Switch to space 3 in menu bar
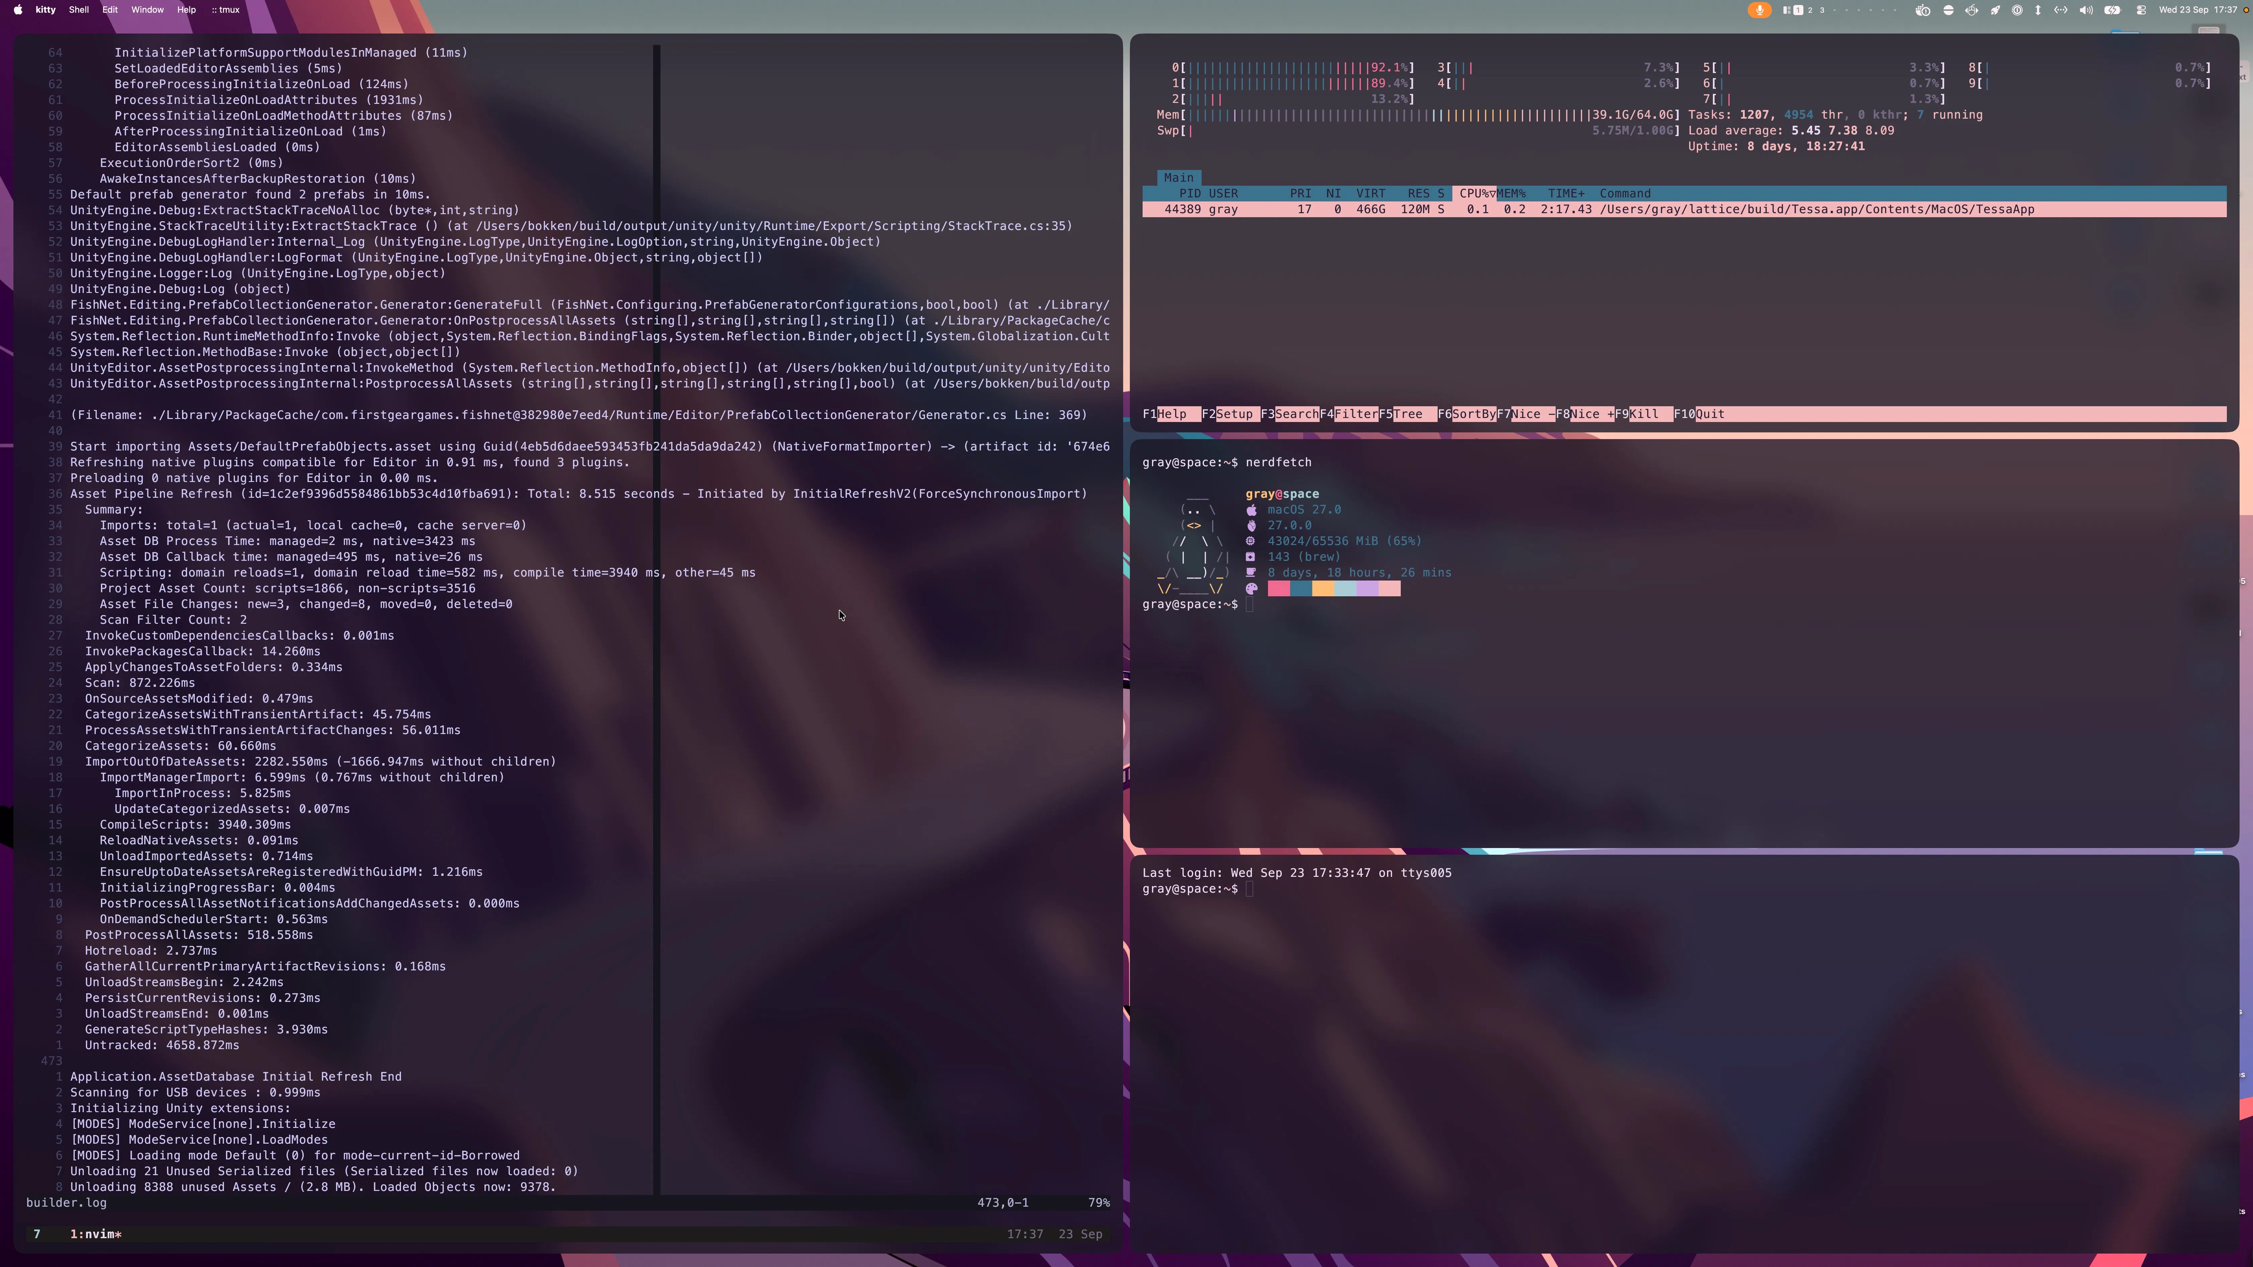Screen dimensions: 2253x1267 pyautogui.click(x=1822, y=10)
